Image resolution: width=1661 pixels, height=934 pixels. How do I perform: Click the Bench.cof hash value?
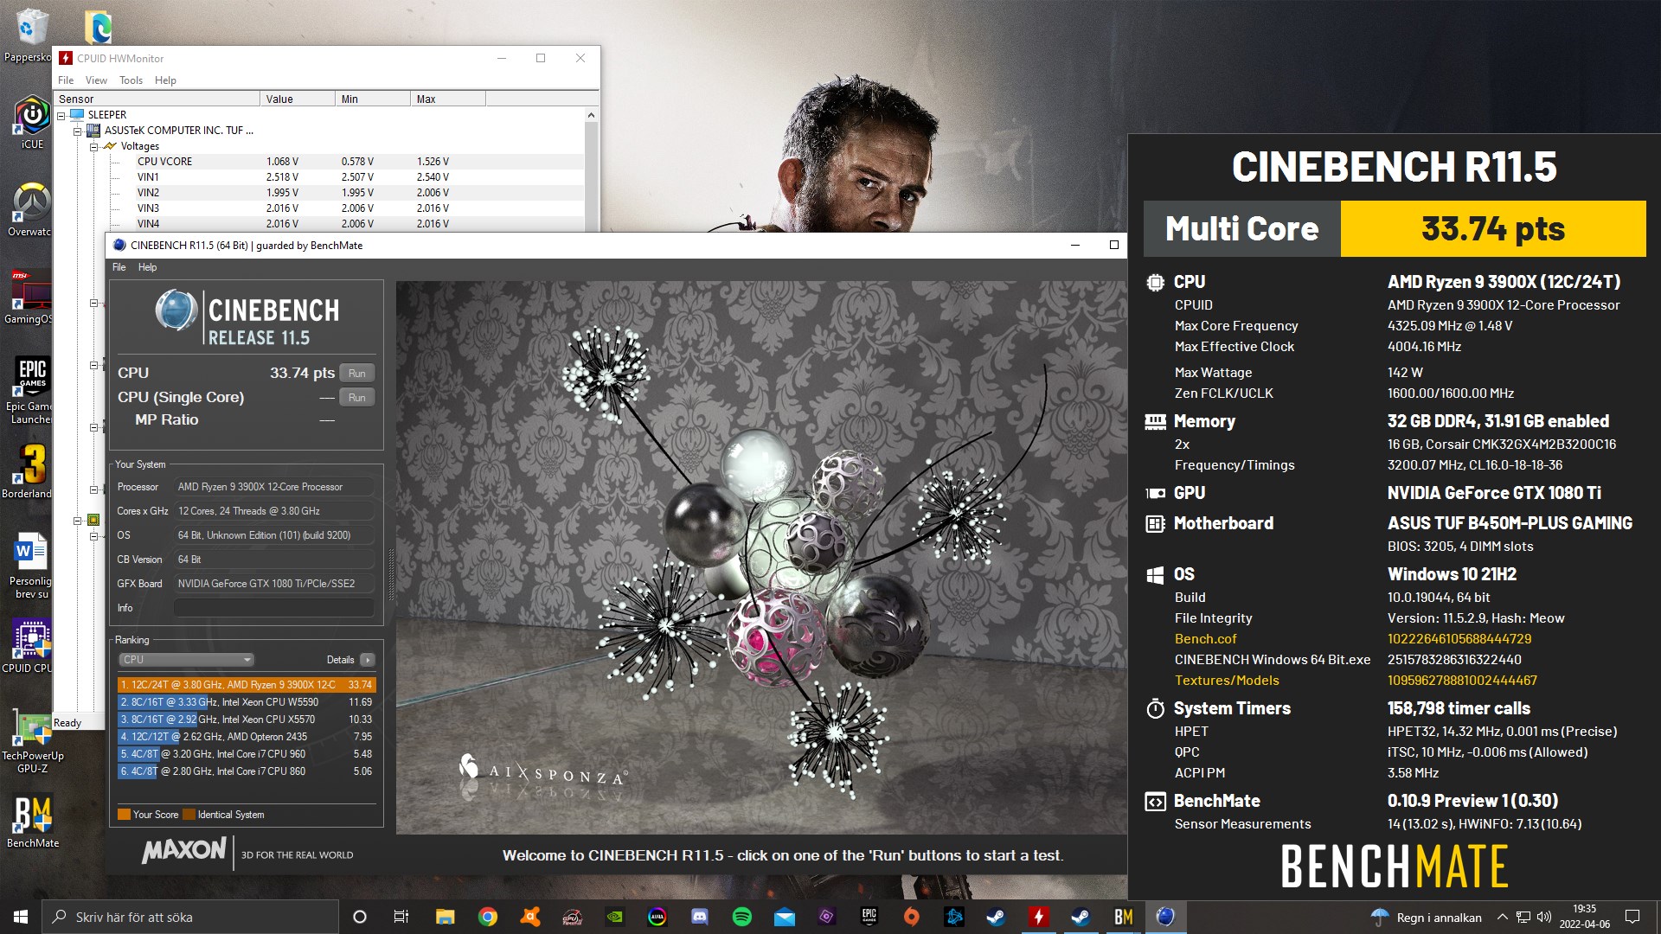[1459, 639]
